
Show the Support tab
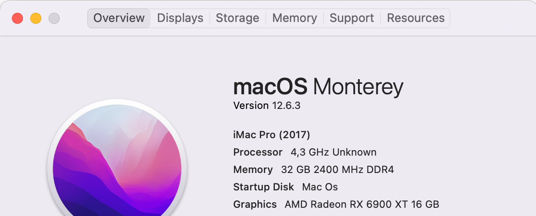coord(352,18)
